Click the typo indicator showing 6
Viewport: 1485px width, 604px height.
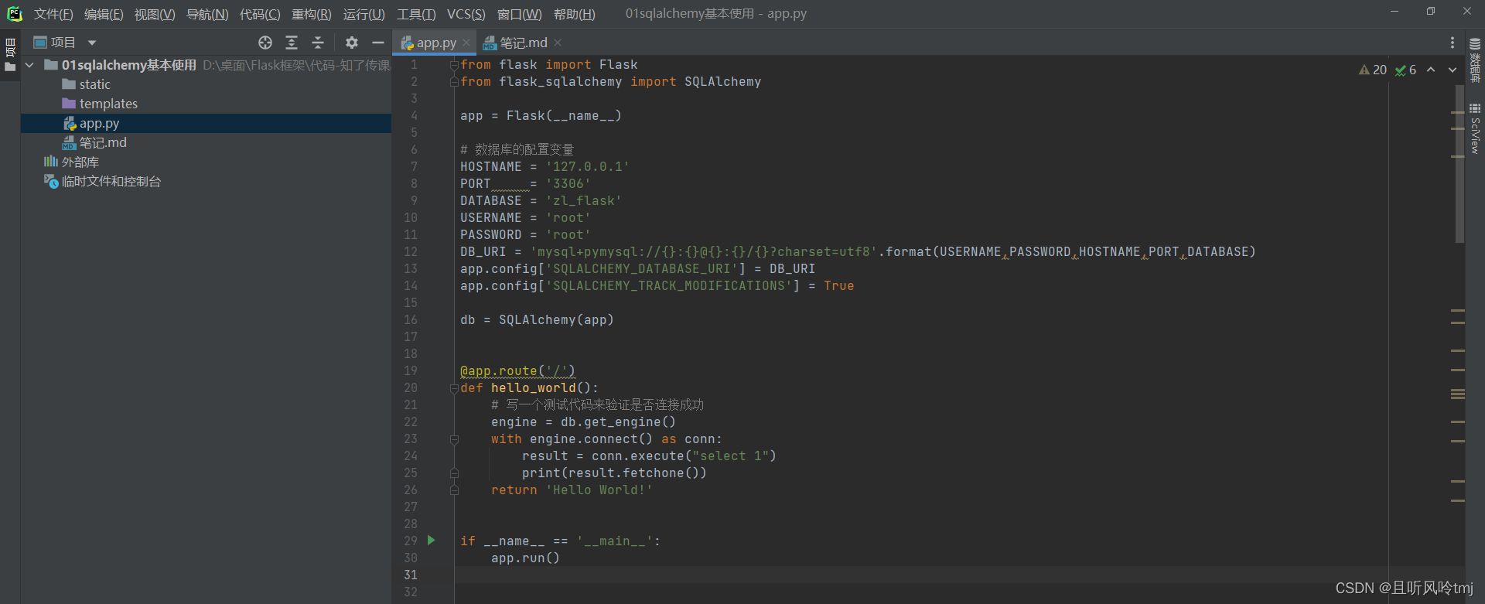[x=1405, y=70]
